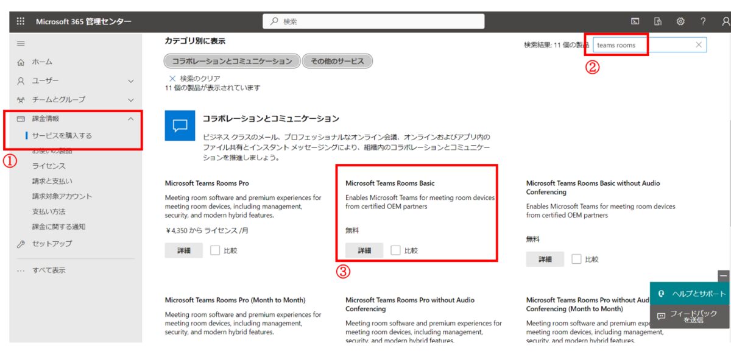Open Cloud Shell icon in header
This screenshot has height=354, width=731.
635,21
